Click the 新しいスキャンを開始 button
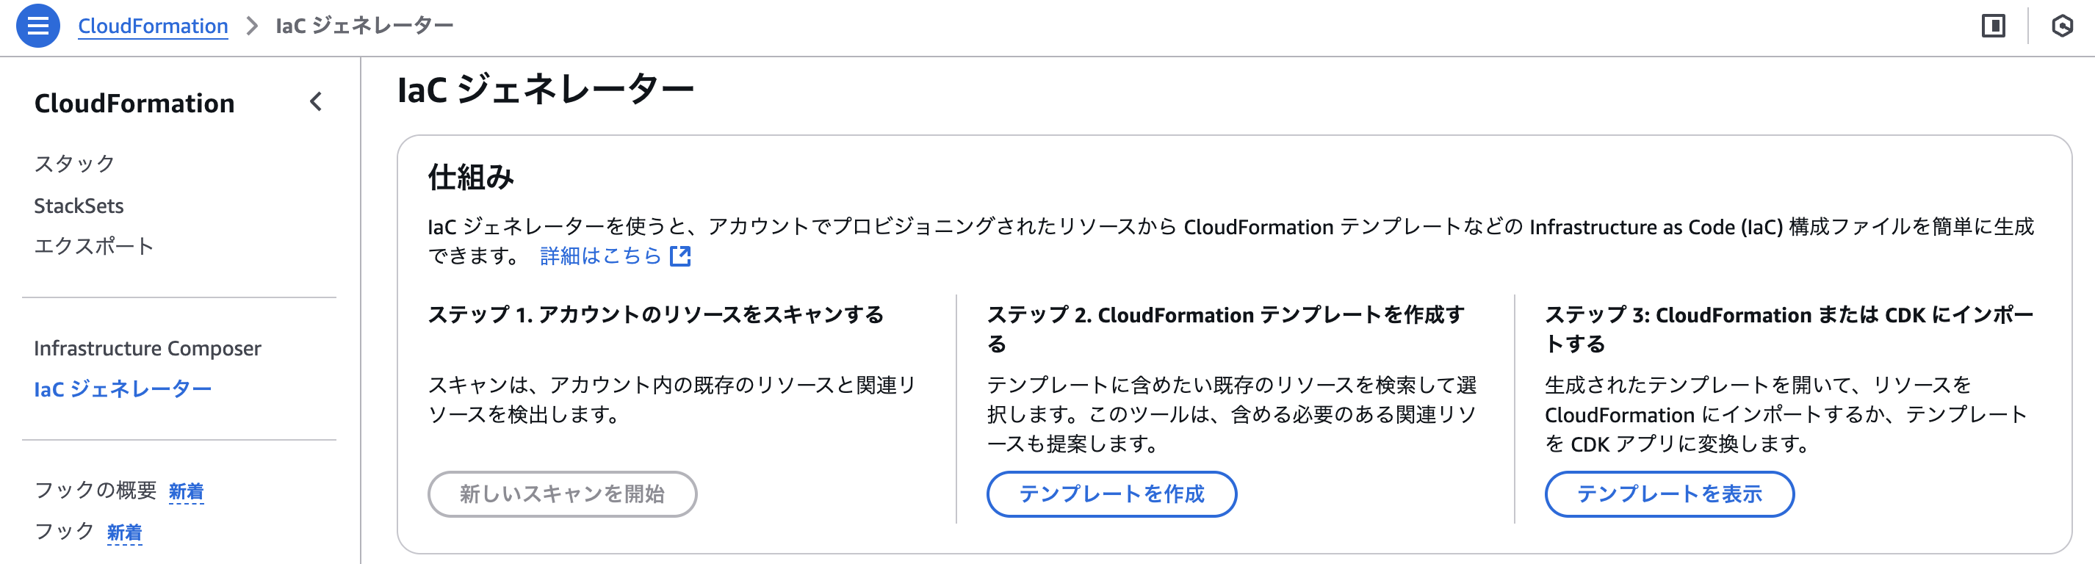Image resolution: width=2095 pixels, height=564 pixels. [x=562, y=493]
